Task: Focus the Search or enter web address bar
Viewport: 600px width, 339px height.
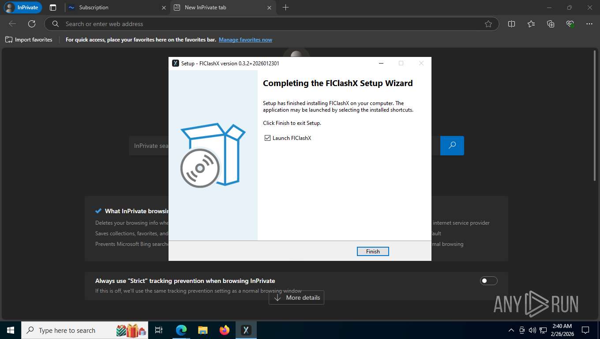Action: click(271, 24)
